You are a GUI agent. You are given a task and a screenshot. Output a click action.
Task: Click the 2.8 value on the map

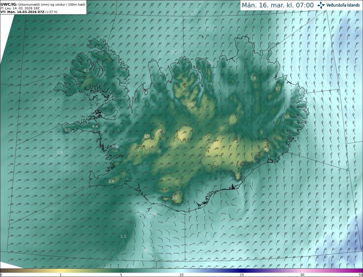(190, 104)
